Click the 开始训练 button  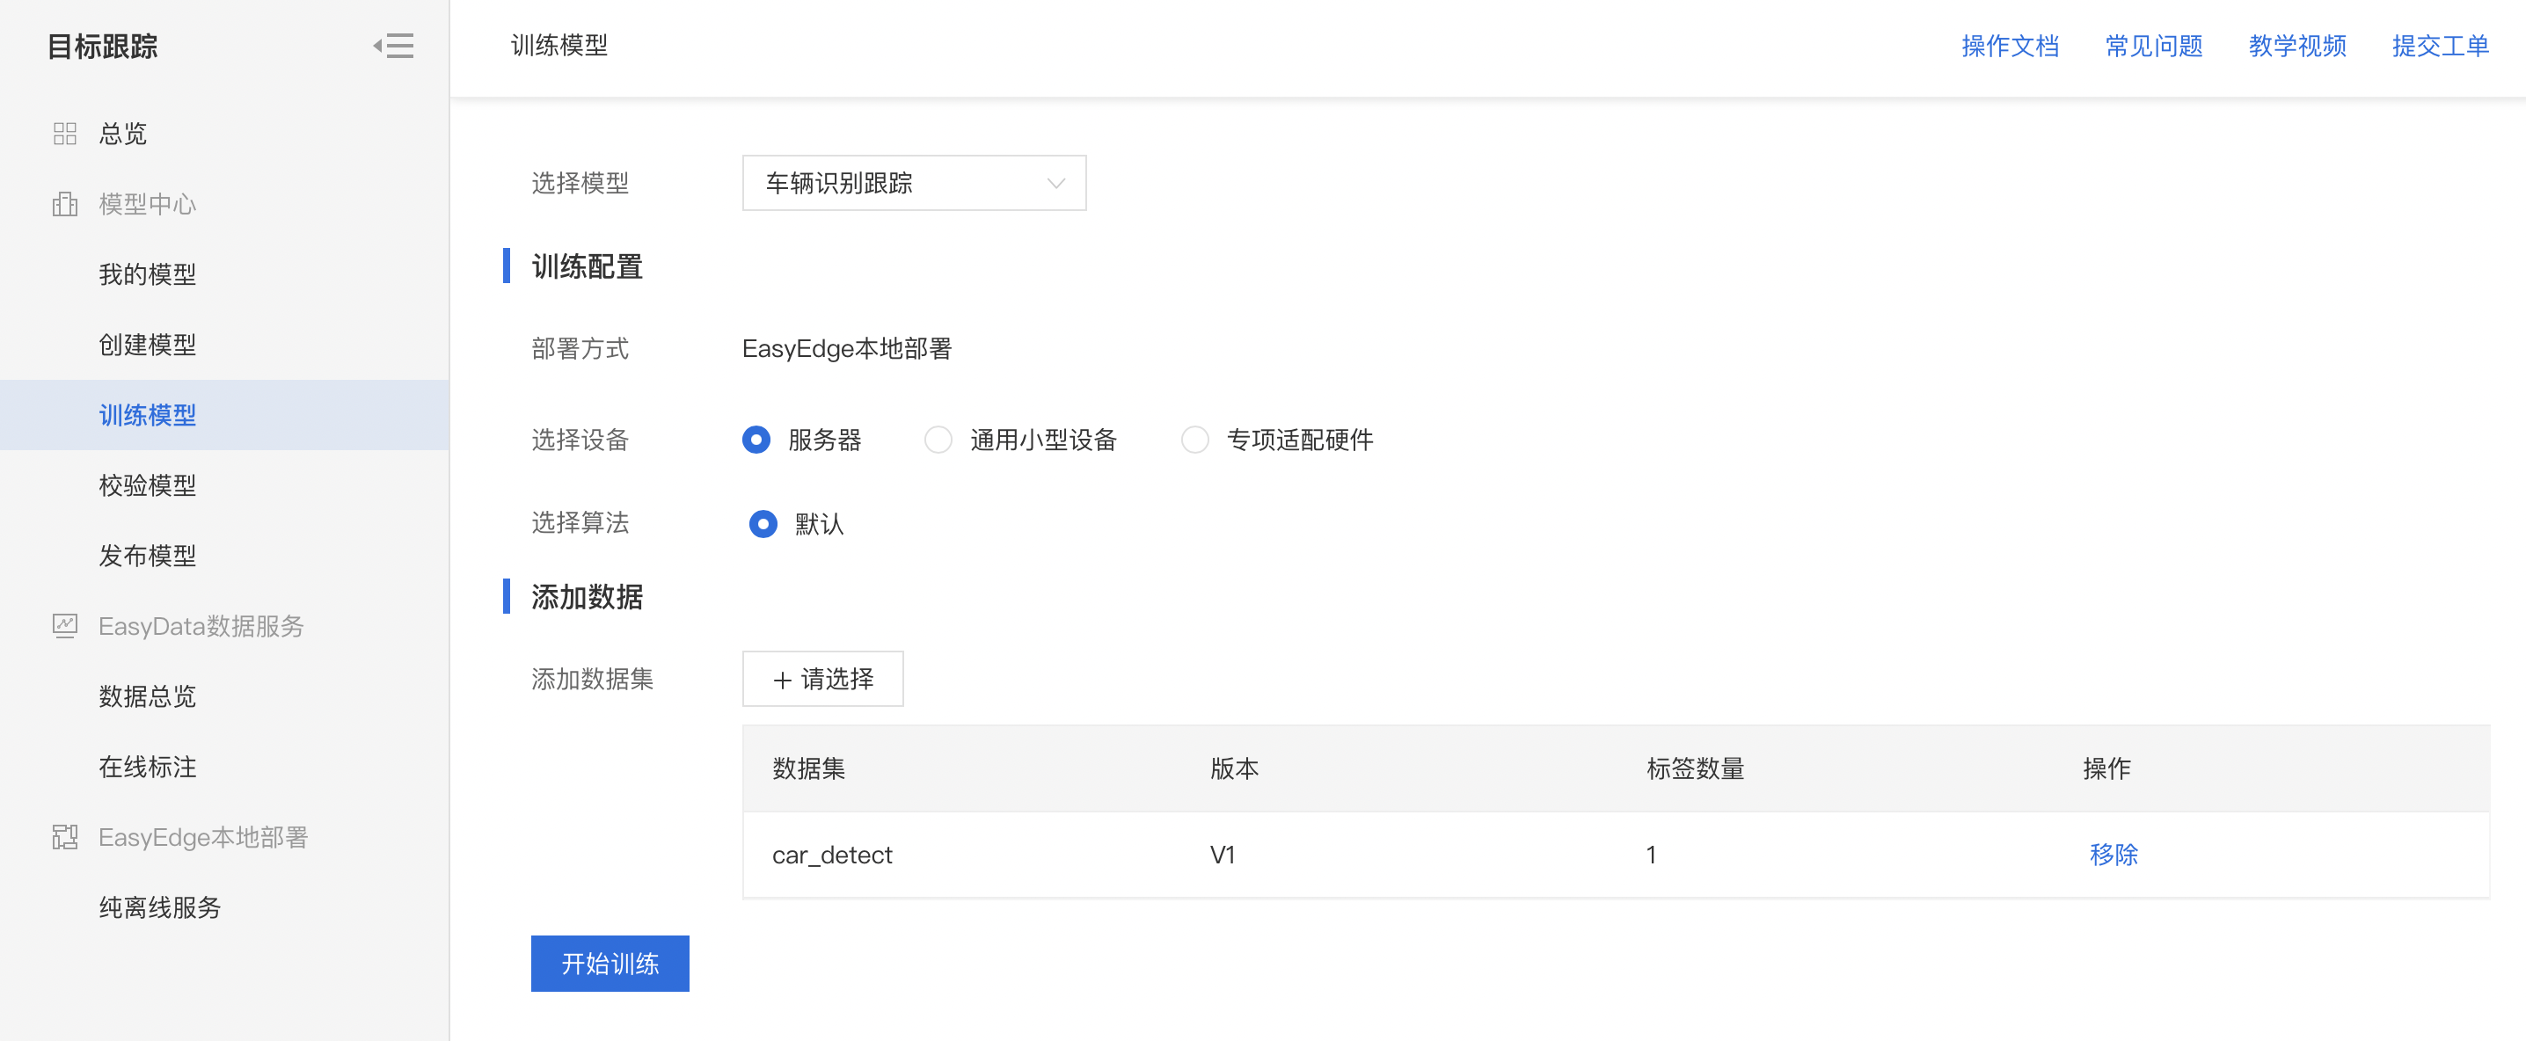tap(609, 963)
